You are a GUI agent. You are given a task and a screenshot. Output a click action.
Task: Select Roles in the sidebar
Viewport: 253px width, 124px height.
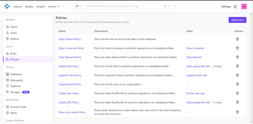tap(13, 53)
